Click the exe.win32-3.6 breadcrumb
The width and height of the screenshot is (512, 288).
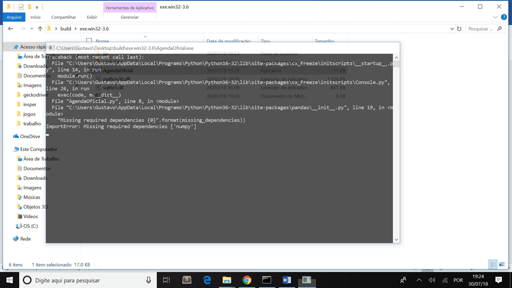click(x=94, y=29)
